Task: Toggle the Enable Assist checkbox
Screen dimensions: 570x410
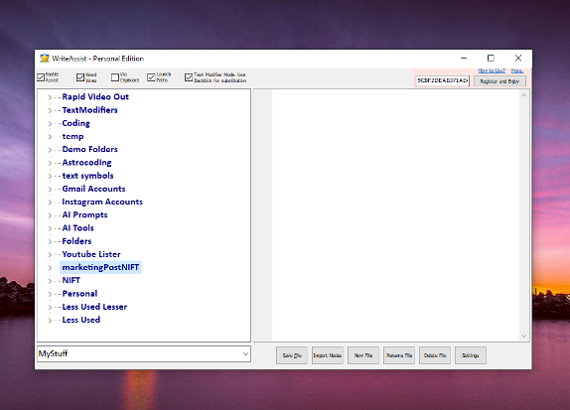Action: click(x=41, y=77)
